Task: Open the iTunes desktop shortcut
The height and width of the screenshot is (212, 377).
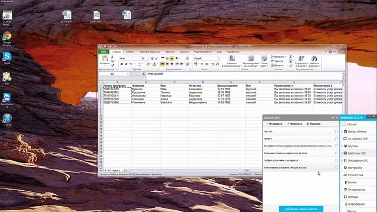Action: point(7,119)
